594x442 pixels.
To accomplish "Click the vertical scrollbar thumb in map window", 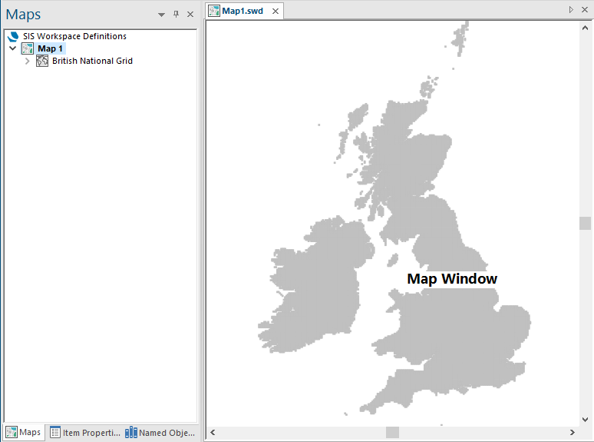I will [x=585, y=223].
